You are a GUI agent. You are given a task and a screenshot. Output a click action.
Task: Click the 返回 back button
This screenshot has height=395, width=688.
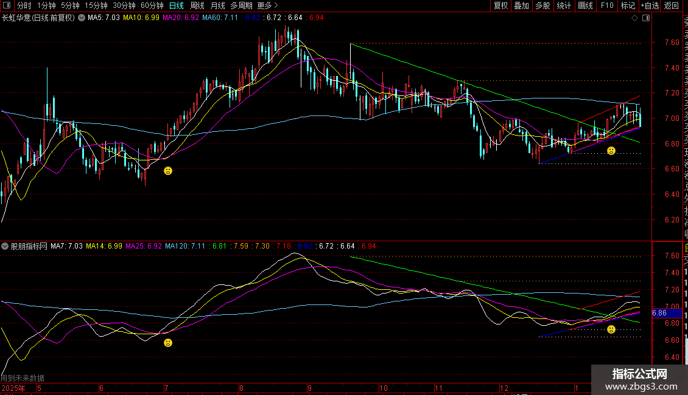[x=672, y=5]
